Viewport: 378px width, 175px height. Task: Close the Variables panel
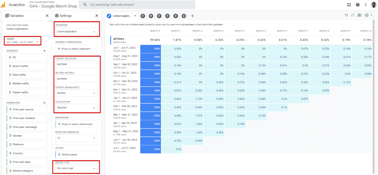tap(47, 15)
